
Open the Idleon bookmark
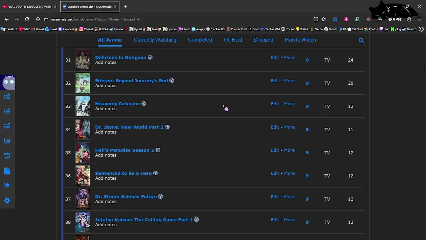(x=184, y=29)
